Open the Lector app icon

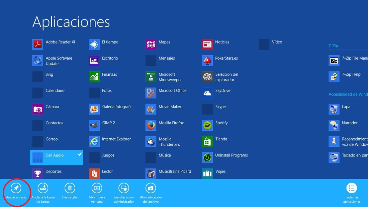tap(94, 174)
